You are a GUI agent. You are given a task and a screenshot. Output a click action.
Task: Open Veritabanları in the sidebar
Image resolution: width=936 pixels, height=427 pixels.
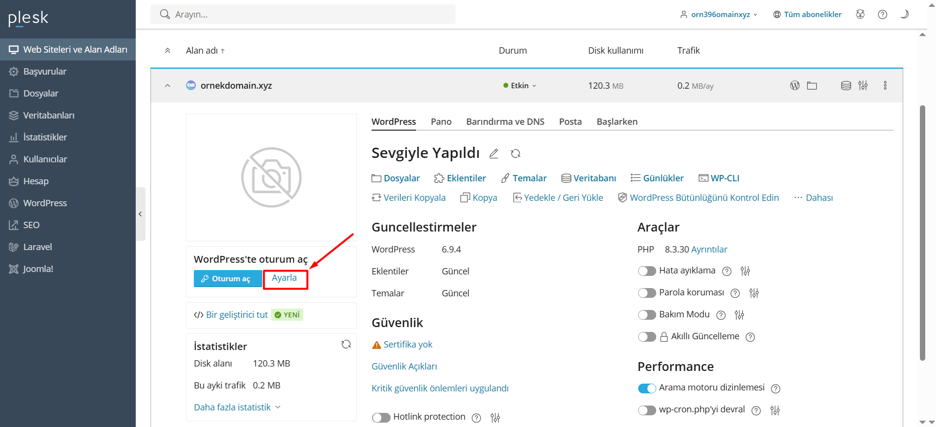(x=49, y=115)
